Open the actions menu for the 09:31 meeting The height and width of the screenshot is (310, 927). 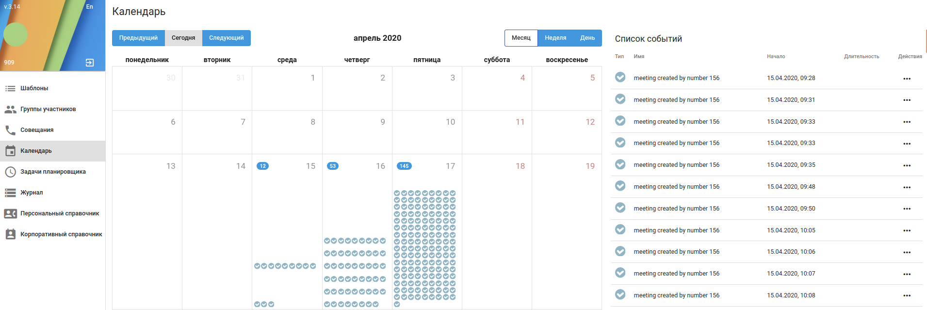(907, 100)
